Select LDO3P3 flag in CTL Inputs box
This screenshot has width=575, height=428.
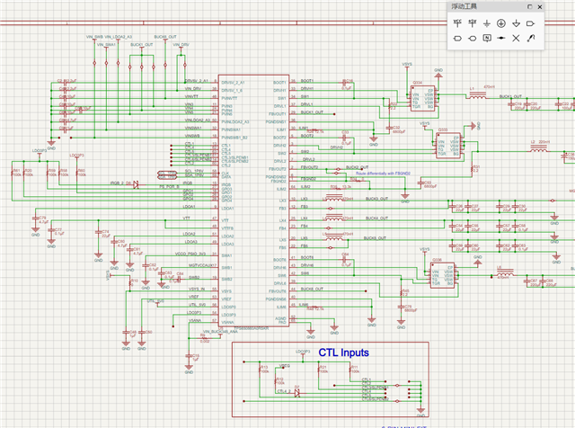click(x=303, y=352)
